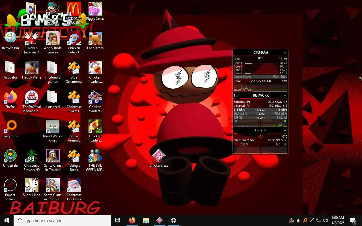The width and height of the screenshot is (362, 226).
Task: Select the mcdonald games folder
Action: 53,72
